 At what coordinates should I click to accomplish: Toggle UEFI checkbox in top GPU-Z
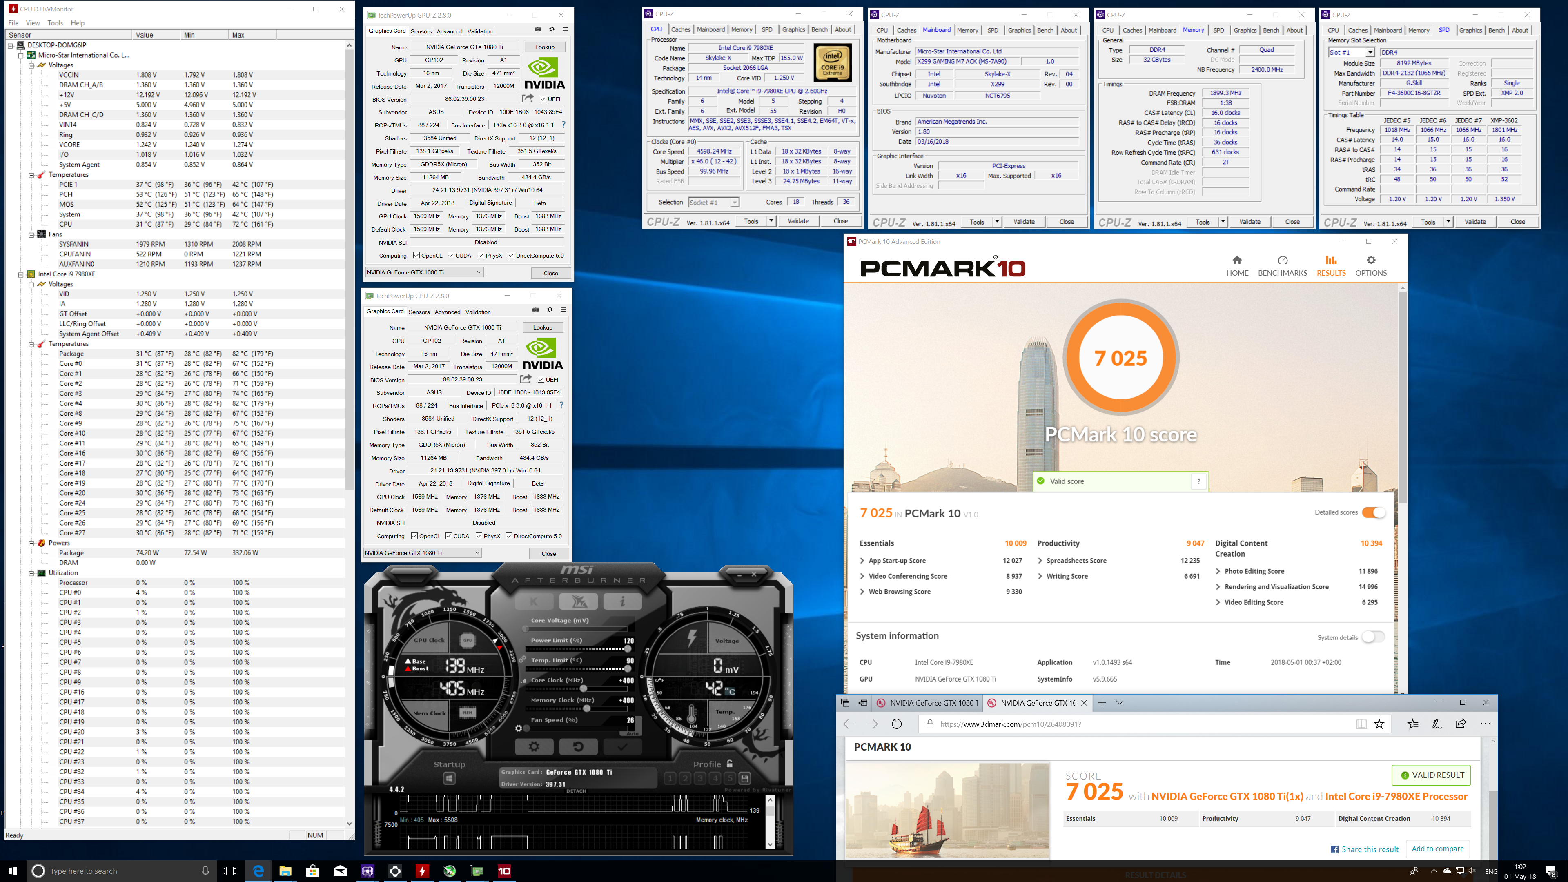[x=543, y=99]
